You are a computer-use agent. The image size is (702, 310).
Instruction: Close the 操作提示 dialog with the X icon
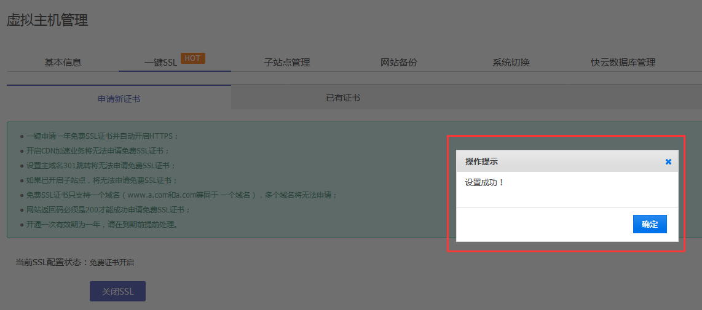point(668,162)
